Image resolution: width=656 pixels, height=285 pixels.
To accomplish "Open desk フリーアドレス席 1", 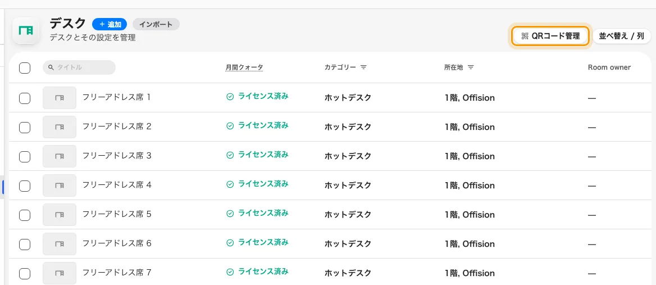I will (116, 97).
